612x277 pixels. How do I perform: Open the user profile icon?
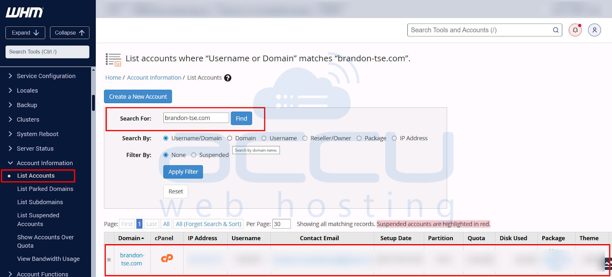(594, 30)
